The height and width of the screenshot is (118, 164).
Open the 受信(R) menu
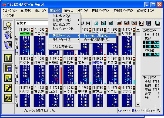pyautogui.click(x=26, y=10)
